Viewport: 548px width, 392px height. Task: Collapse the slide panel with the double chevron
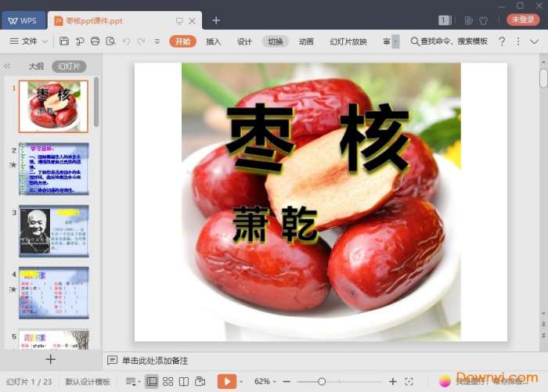(7, 66)
